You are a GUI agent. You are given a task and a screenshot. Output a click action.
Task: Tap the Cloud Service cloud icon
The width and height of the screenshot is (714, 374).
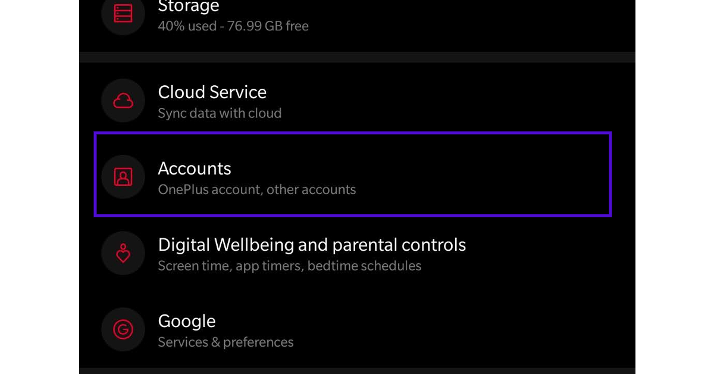tap(123, 101)
